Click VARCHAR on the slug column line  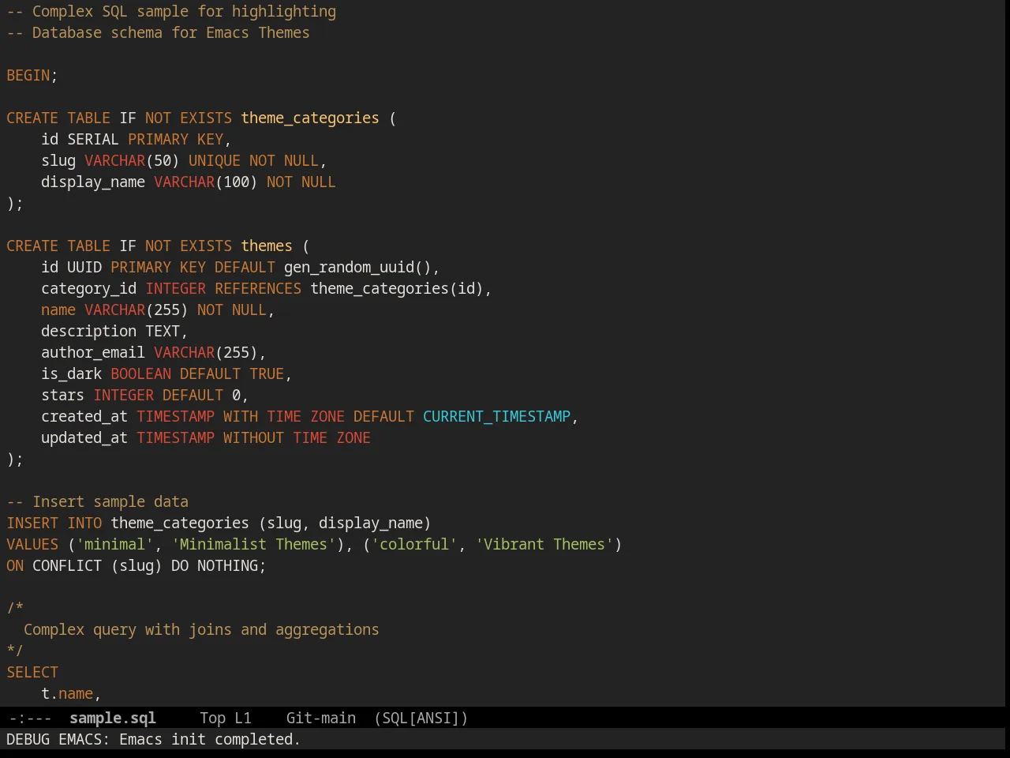tap(114, 160)
